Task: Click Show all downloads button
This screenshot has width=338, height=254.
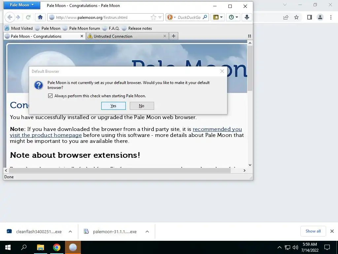Action: coord(313,231)
